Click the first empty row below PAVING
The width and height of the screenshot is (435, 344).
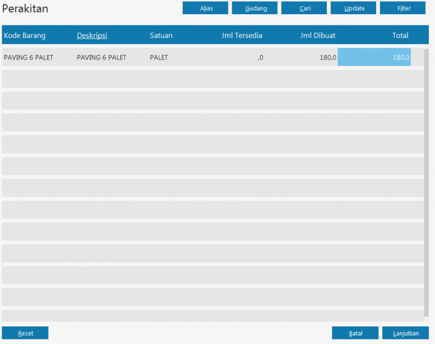pos(212,79)
